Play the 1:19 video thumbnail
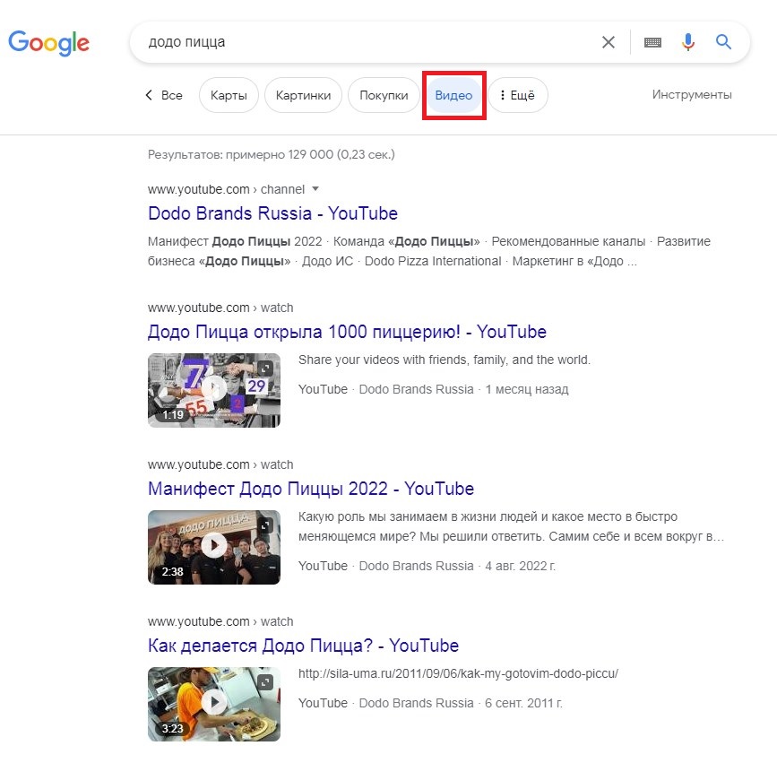This screenshot has width=777, height=763. 214,390
